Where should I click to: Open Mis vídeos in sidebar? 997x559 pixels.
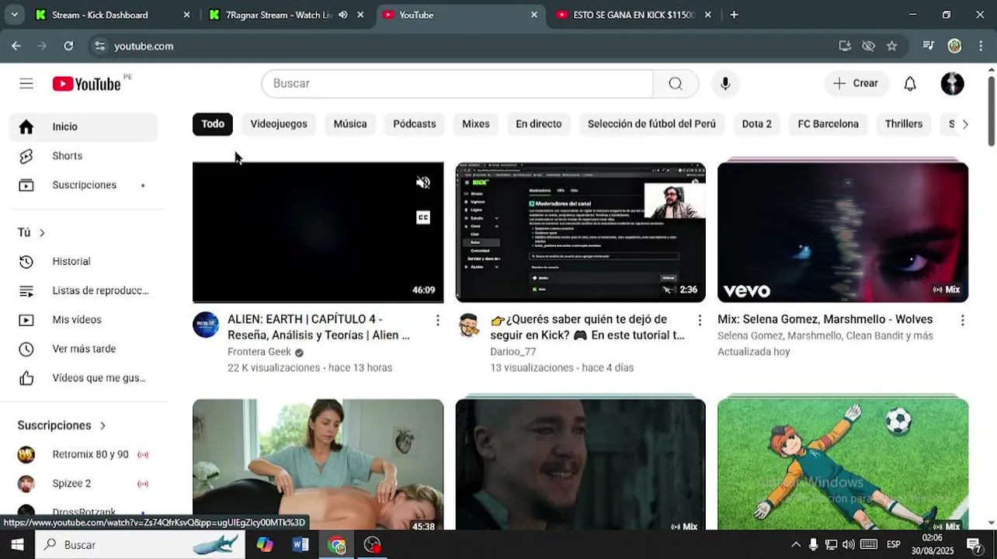click(x=83, y=320)
